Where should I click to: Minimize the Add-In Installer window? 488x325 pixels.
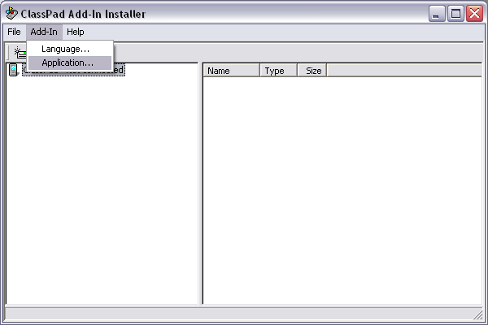pyautogui.click(x=436, y=14)
